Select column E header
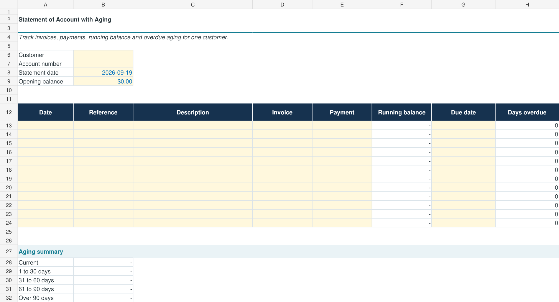The height and width of the screenshot is (302, 559). pyautogui.click(x=342, y=4)
